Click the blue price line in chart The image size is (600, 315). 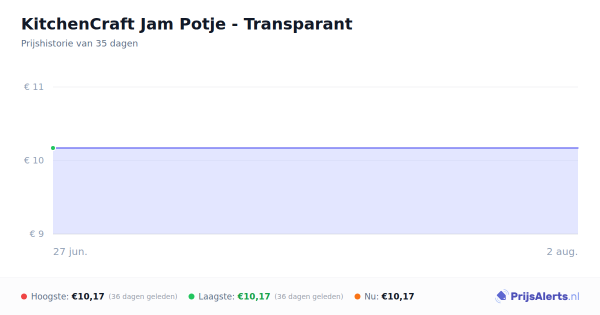pyautogui.click(x=315, y=148)
